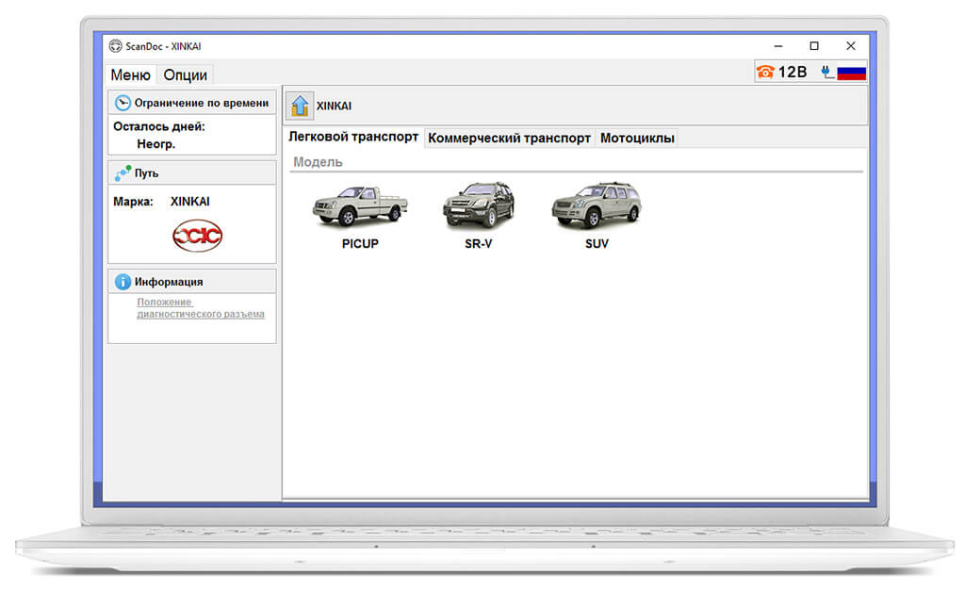Image resolution: width=965 pixels, height=590 pixels.
Task: Switch to Мотоциклы tab
Action: [637, 139]
